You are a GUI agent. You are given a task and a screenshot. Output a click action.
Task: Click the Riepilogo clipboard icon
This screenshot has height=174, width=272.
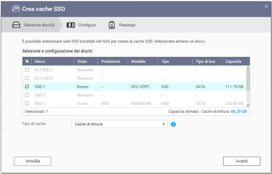tap(111, 25)
